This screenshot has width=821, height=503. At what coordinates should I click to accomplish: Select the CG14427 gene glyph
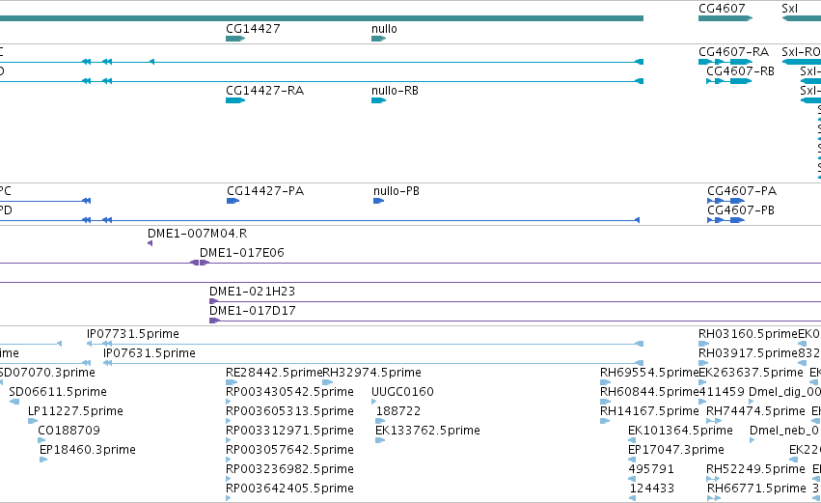(x=235, y=39)
